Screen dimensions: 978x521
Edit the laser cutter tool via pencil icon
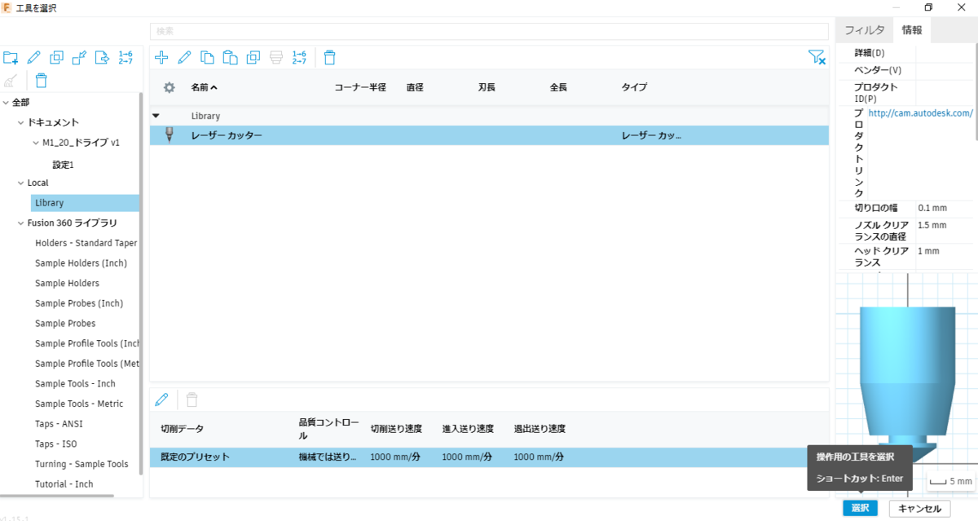(x=184, y=57)
